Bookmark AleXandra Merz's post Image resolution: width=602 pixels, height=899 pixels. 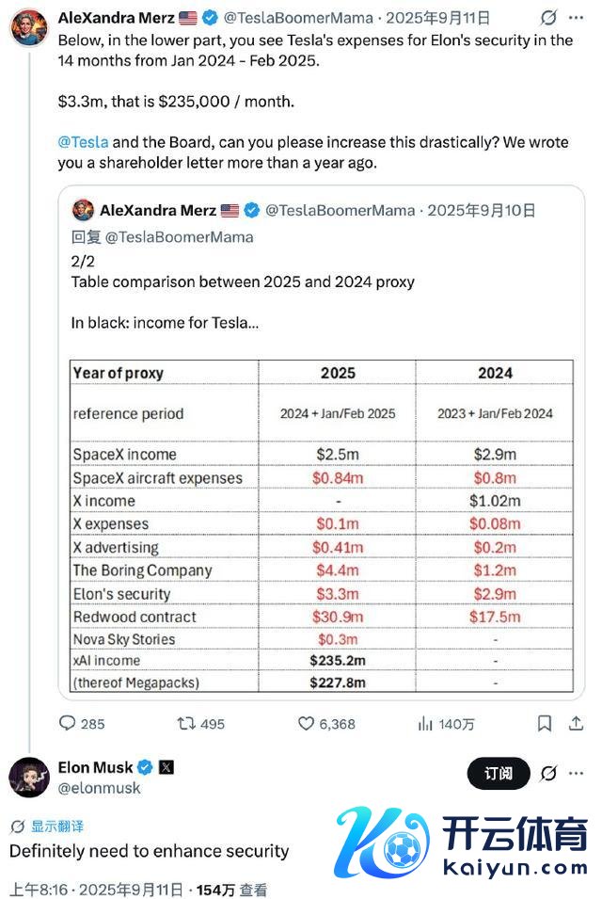pos(545,724)
